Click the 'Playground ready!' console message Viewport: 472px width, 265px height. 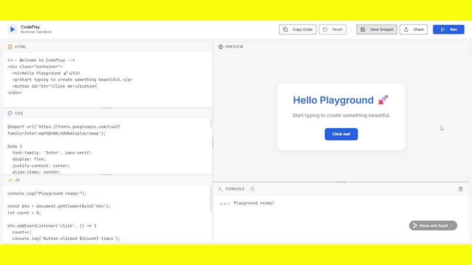[x=254, y=203]
